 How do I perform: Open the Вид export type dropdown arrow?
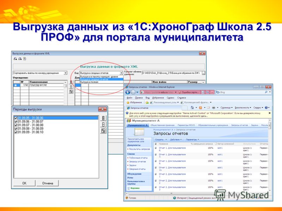click(121, 73)
